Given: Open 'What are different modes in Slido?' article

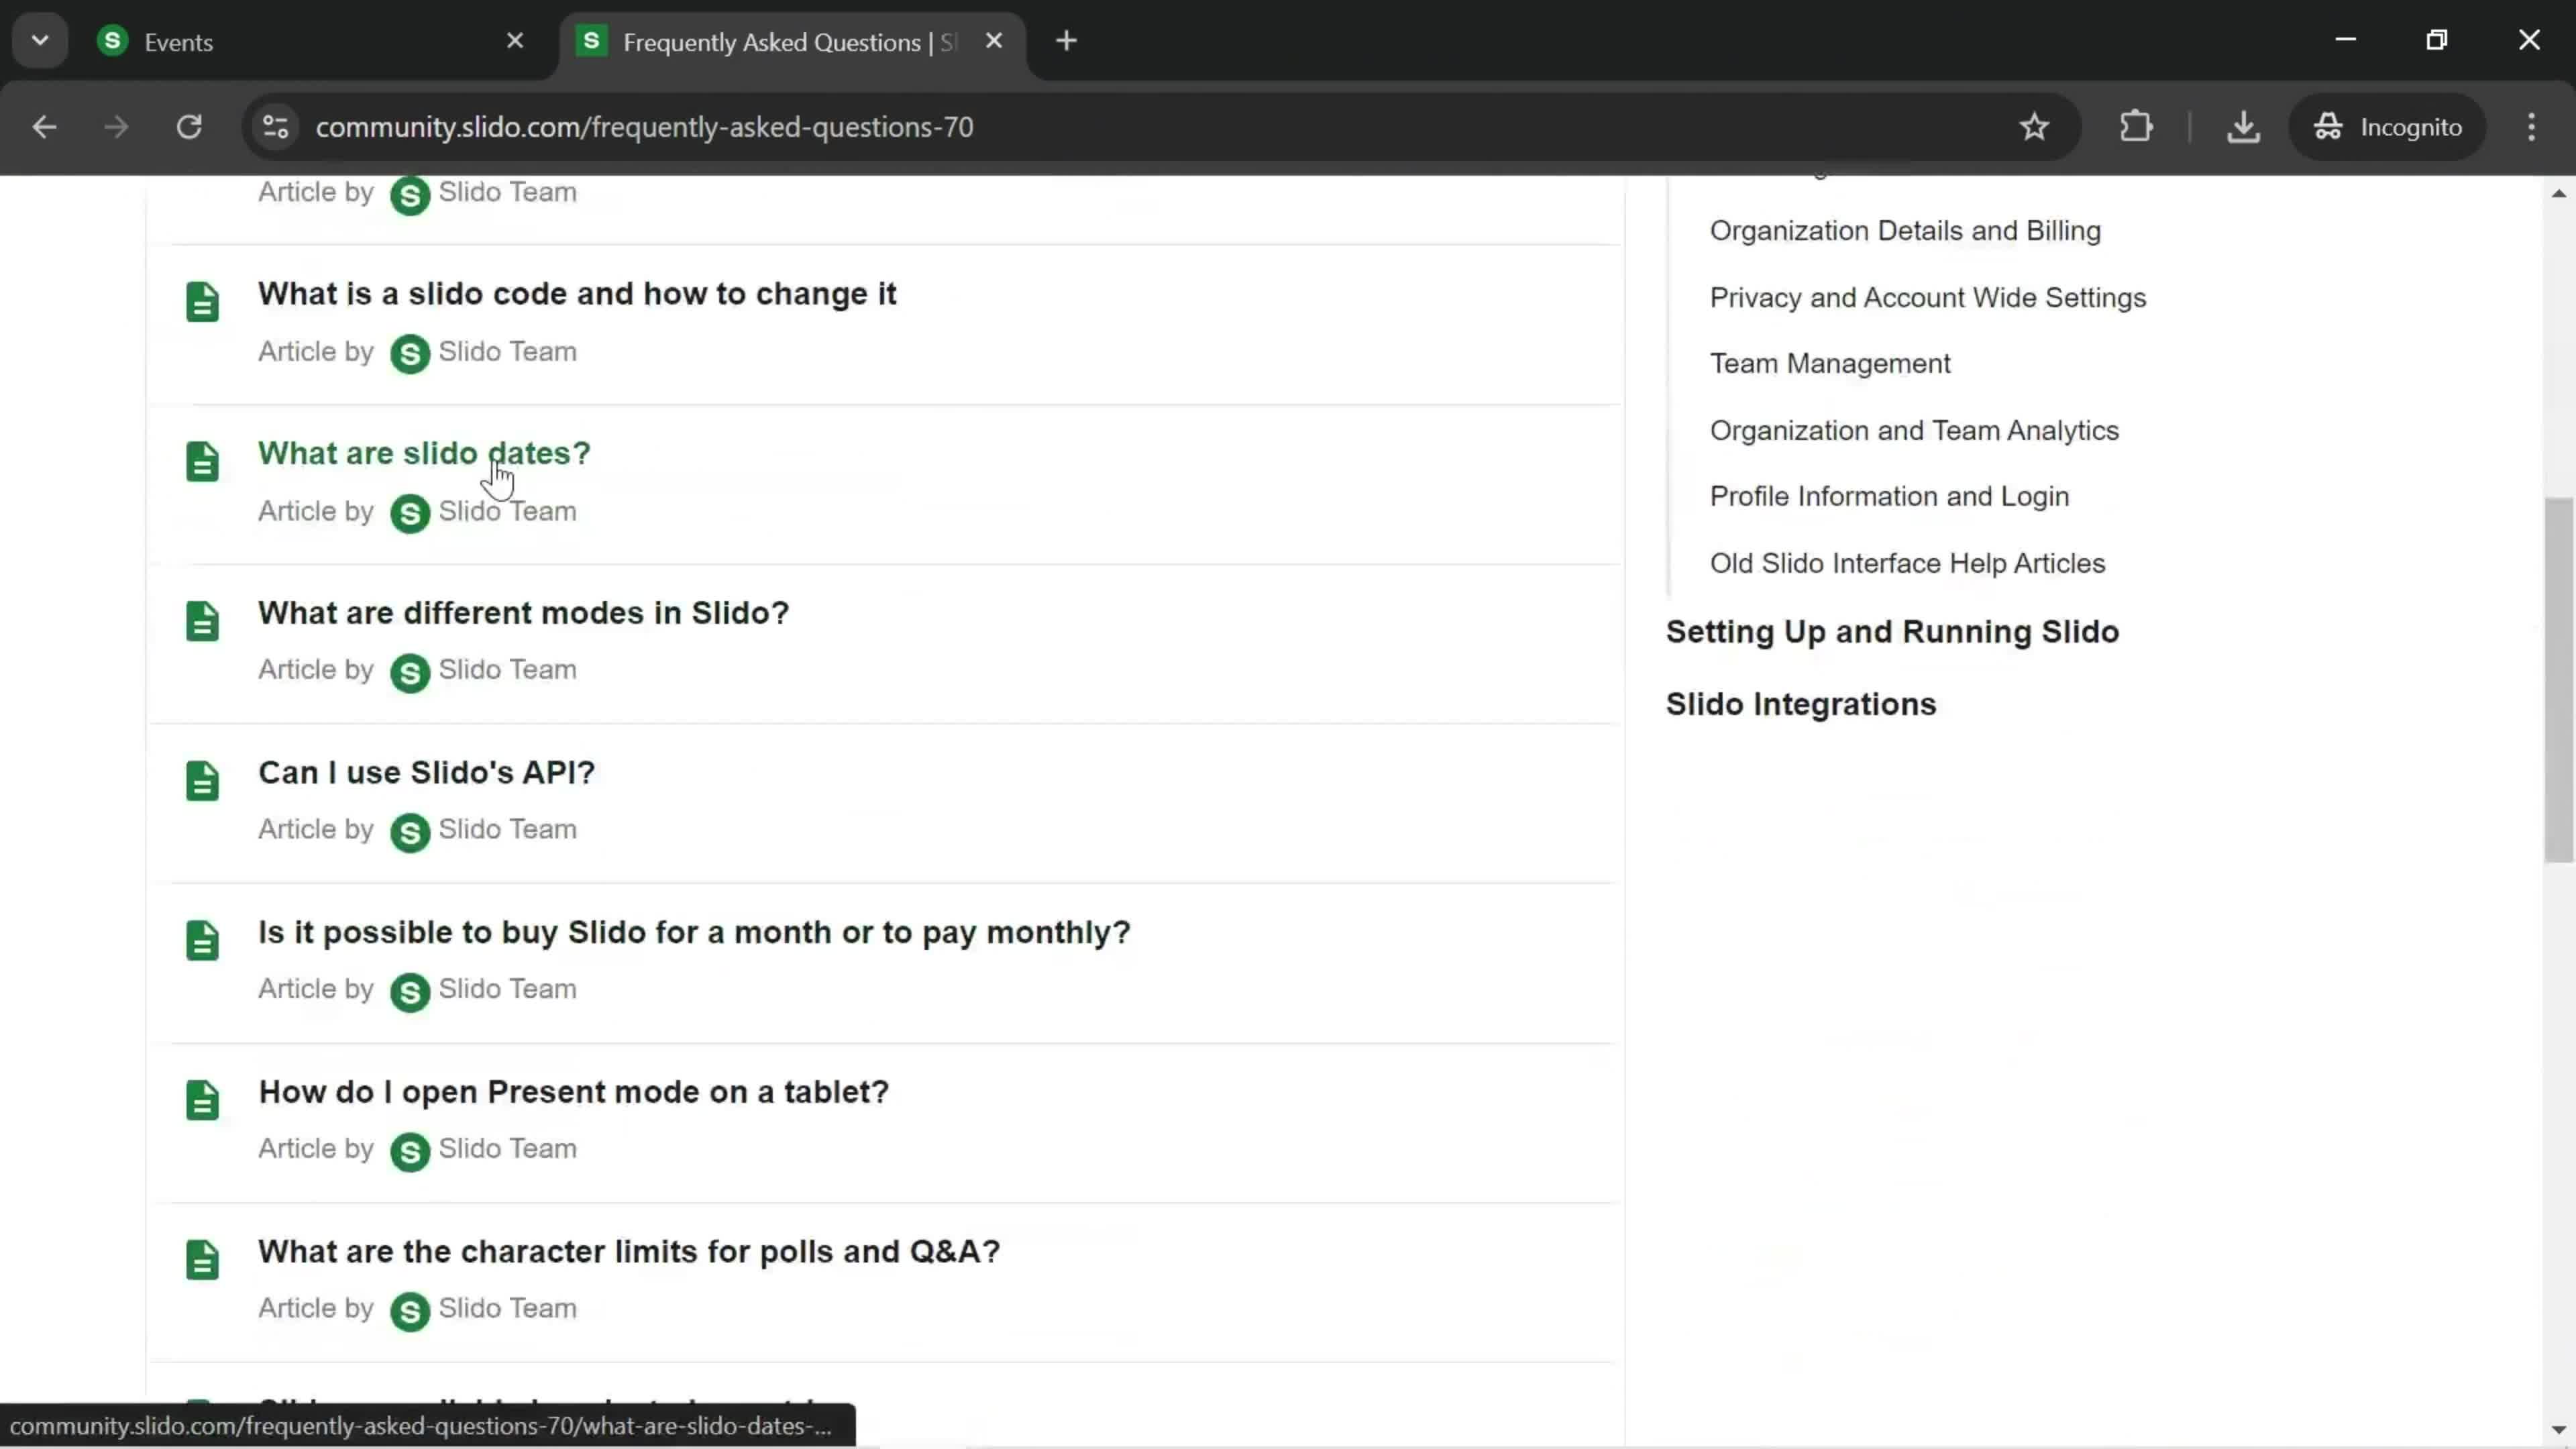Looking at the screenshot, I should (523, 613).
